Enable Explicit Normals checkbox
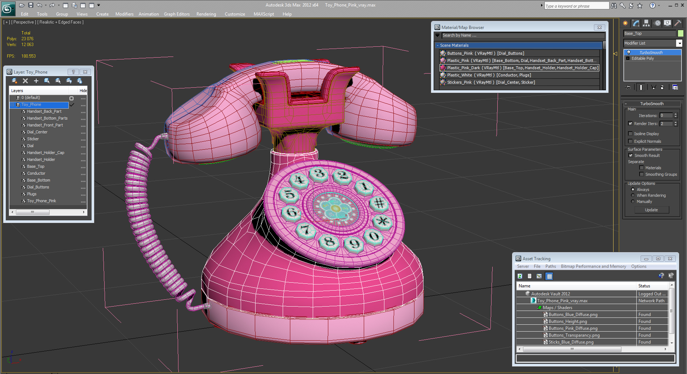The height and width of the screenshot is (374, 687). 631,141
